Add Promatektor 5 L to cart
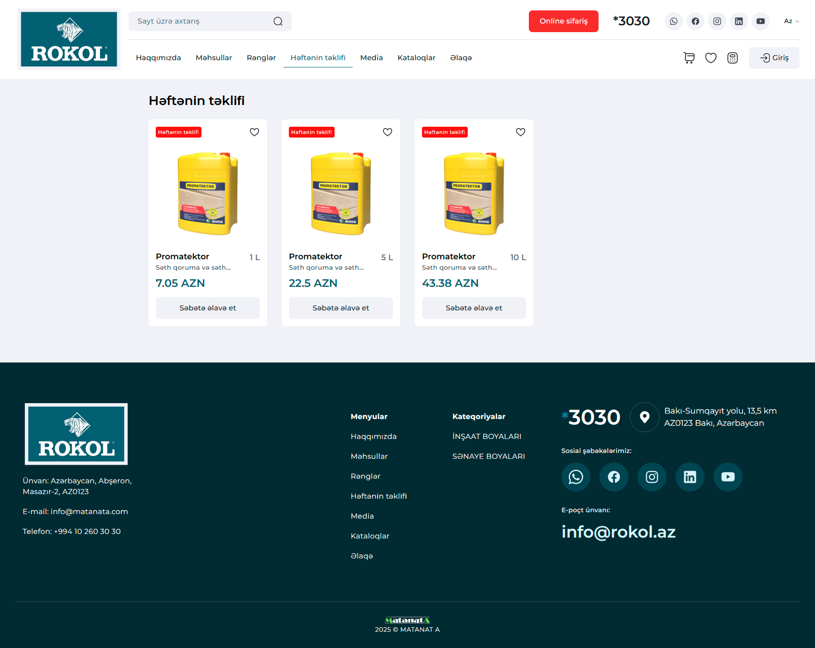This screenshot has height=648, width=815. pyautogui.click(x=340, y=308)
